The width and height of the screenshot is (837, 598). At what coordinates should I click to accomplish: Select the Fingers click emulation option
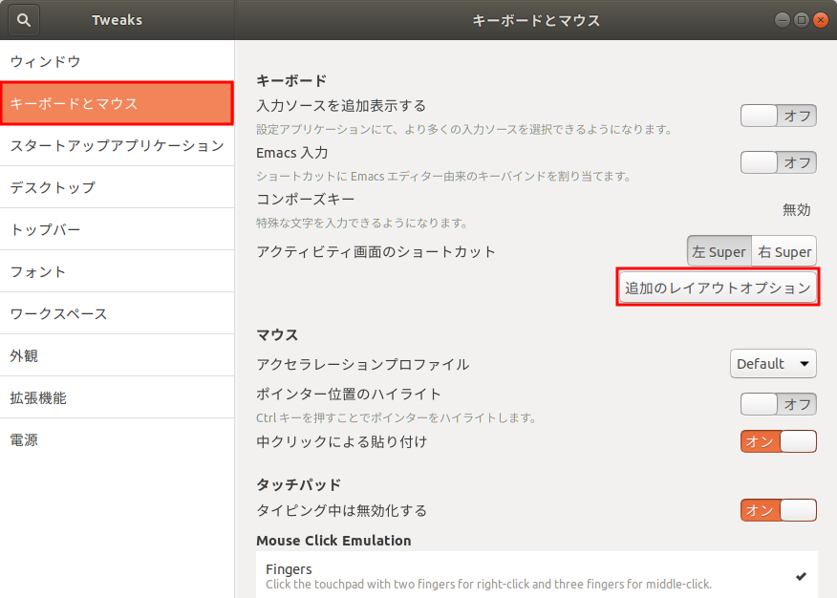click(x=535, y=576)
